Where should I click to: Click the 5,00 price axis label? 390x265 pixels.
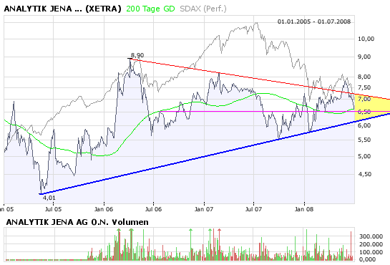[x=364, y=156]
